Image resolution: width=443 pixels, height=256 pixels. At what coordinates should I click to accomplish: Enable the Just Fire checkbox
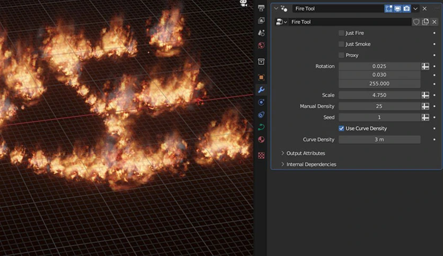(341, 33)
